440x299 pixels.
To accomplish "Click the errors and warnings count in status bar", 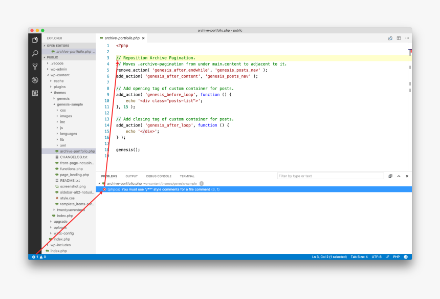I will tap(39, 257).
